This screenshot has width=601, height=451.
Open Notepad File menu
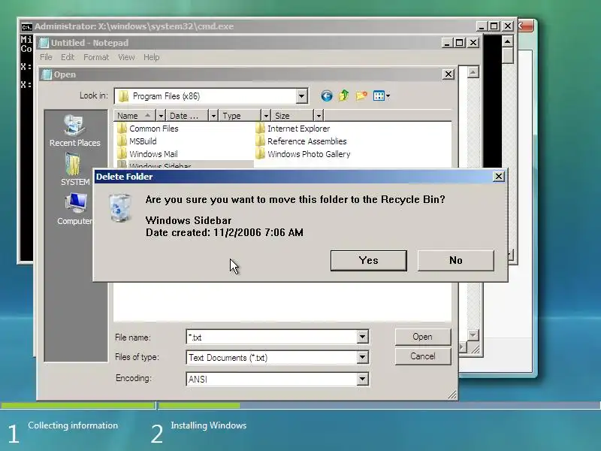[46, 57]
